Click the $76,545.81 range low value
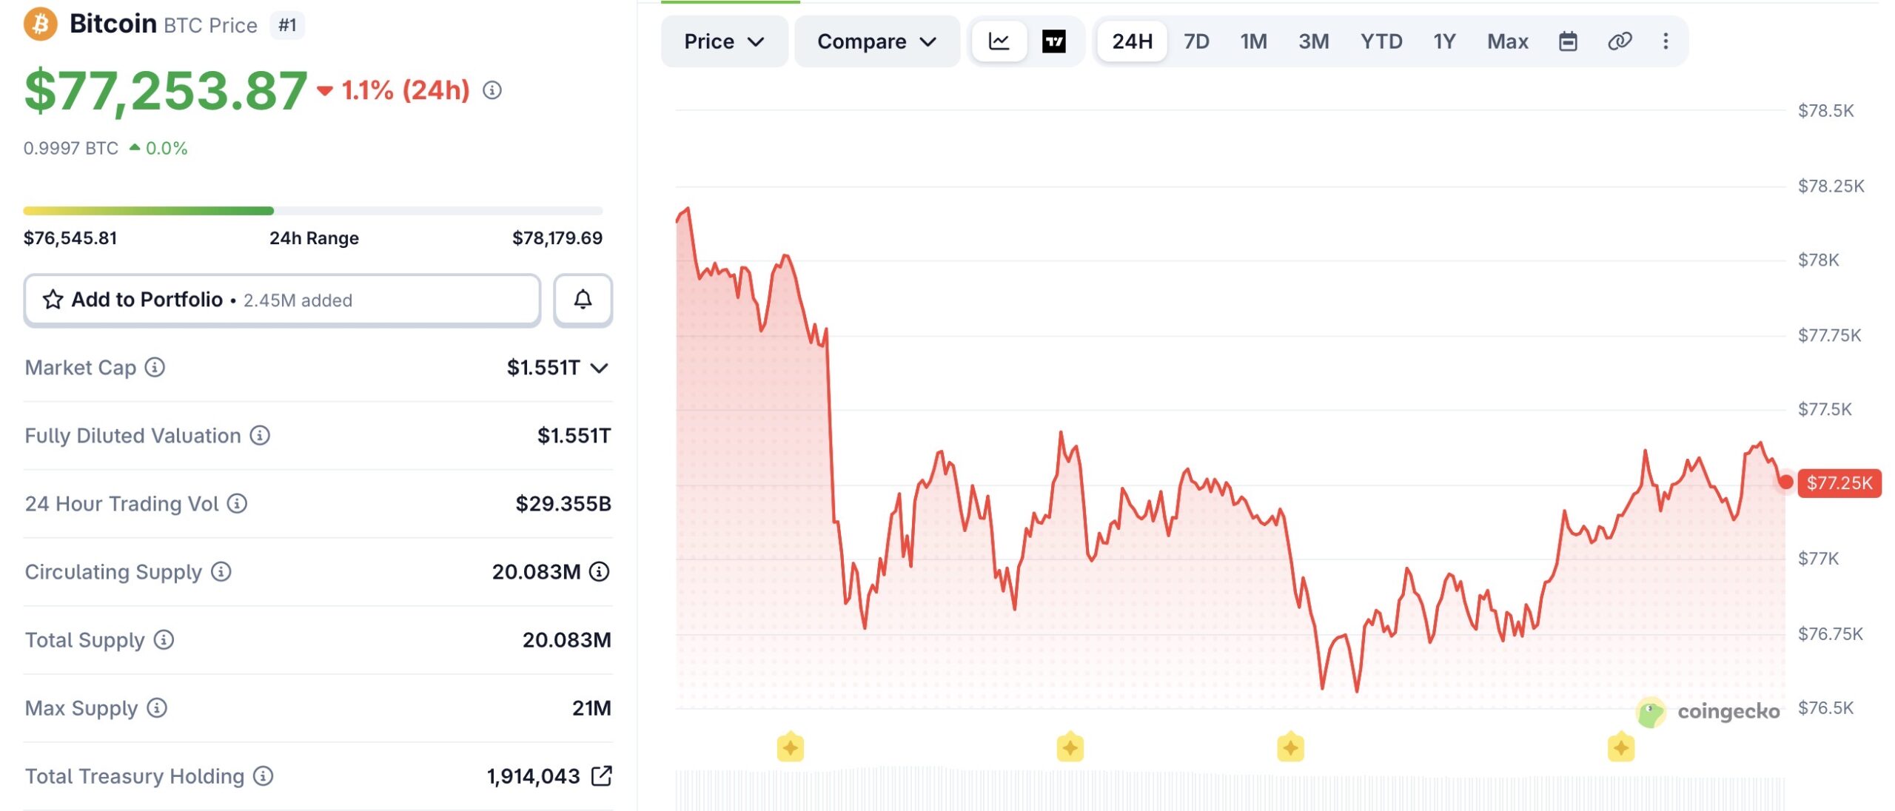1895x811 pixels. [70, 238]
